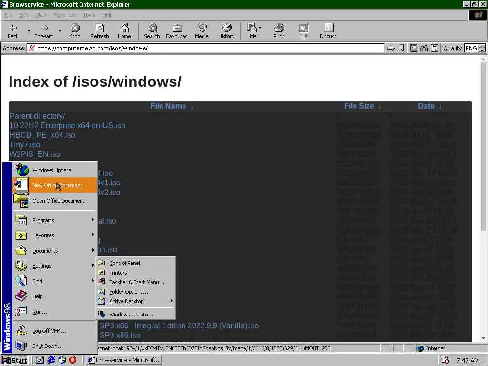488x366 pixels.
Task: Open the Parent directory/ link
Action: 37,116
